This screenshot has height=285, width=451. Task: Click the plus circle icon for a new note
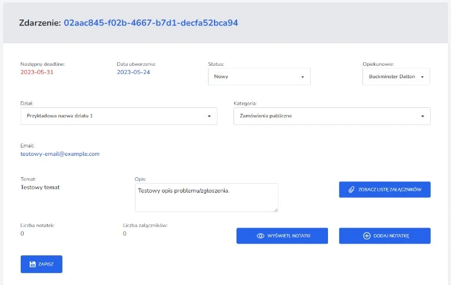pos(366,236)
